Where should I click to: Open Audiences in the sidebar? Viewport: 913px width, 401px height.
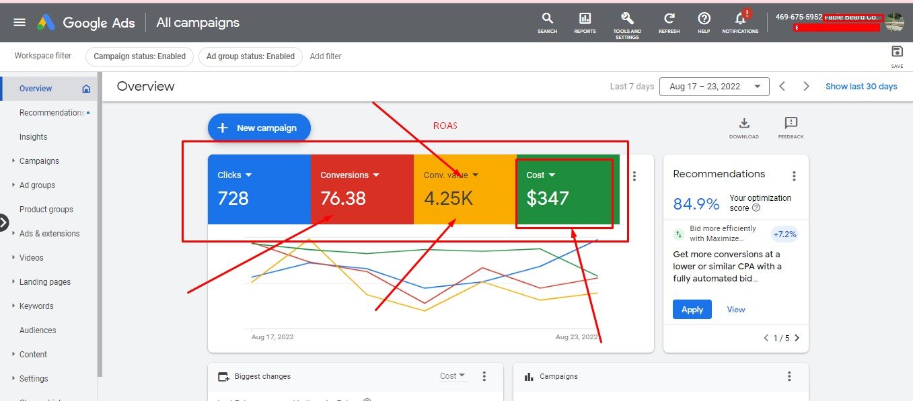38,330
